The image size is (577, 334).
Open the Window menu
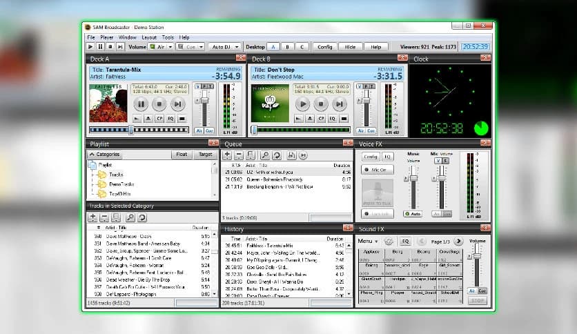click(127, 37)
